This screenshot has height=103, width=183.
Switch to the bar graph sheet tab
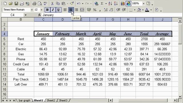24,100
